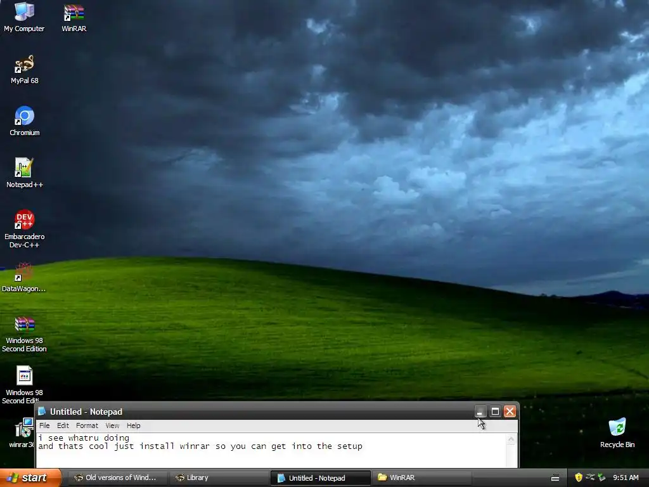This screenshot has height=487, width=649.
Task: Open the Notepad Help menu
Action: pos(133,425)
